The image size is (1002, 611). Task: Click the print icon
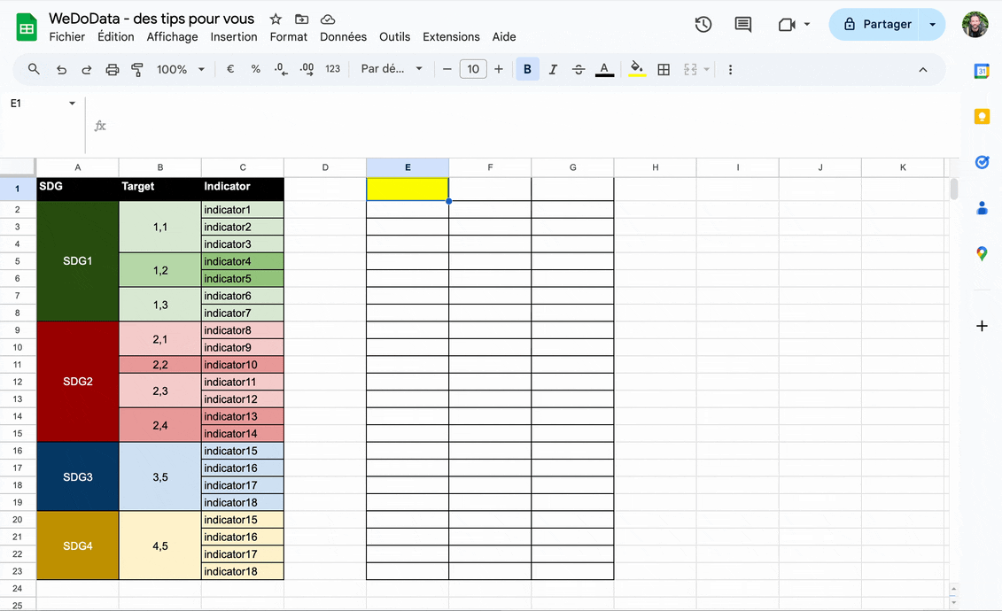pos(113,69)
